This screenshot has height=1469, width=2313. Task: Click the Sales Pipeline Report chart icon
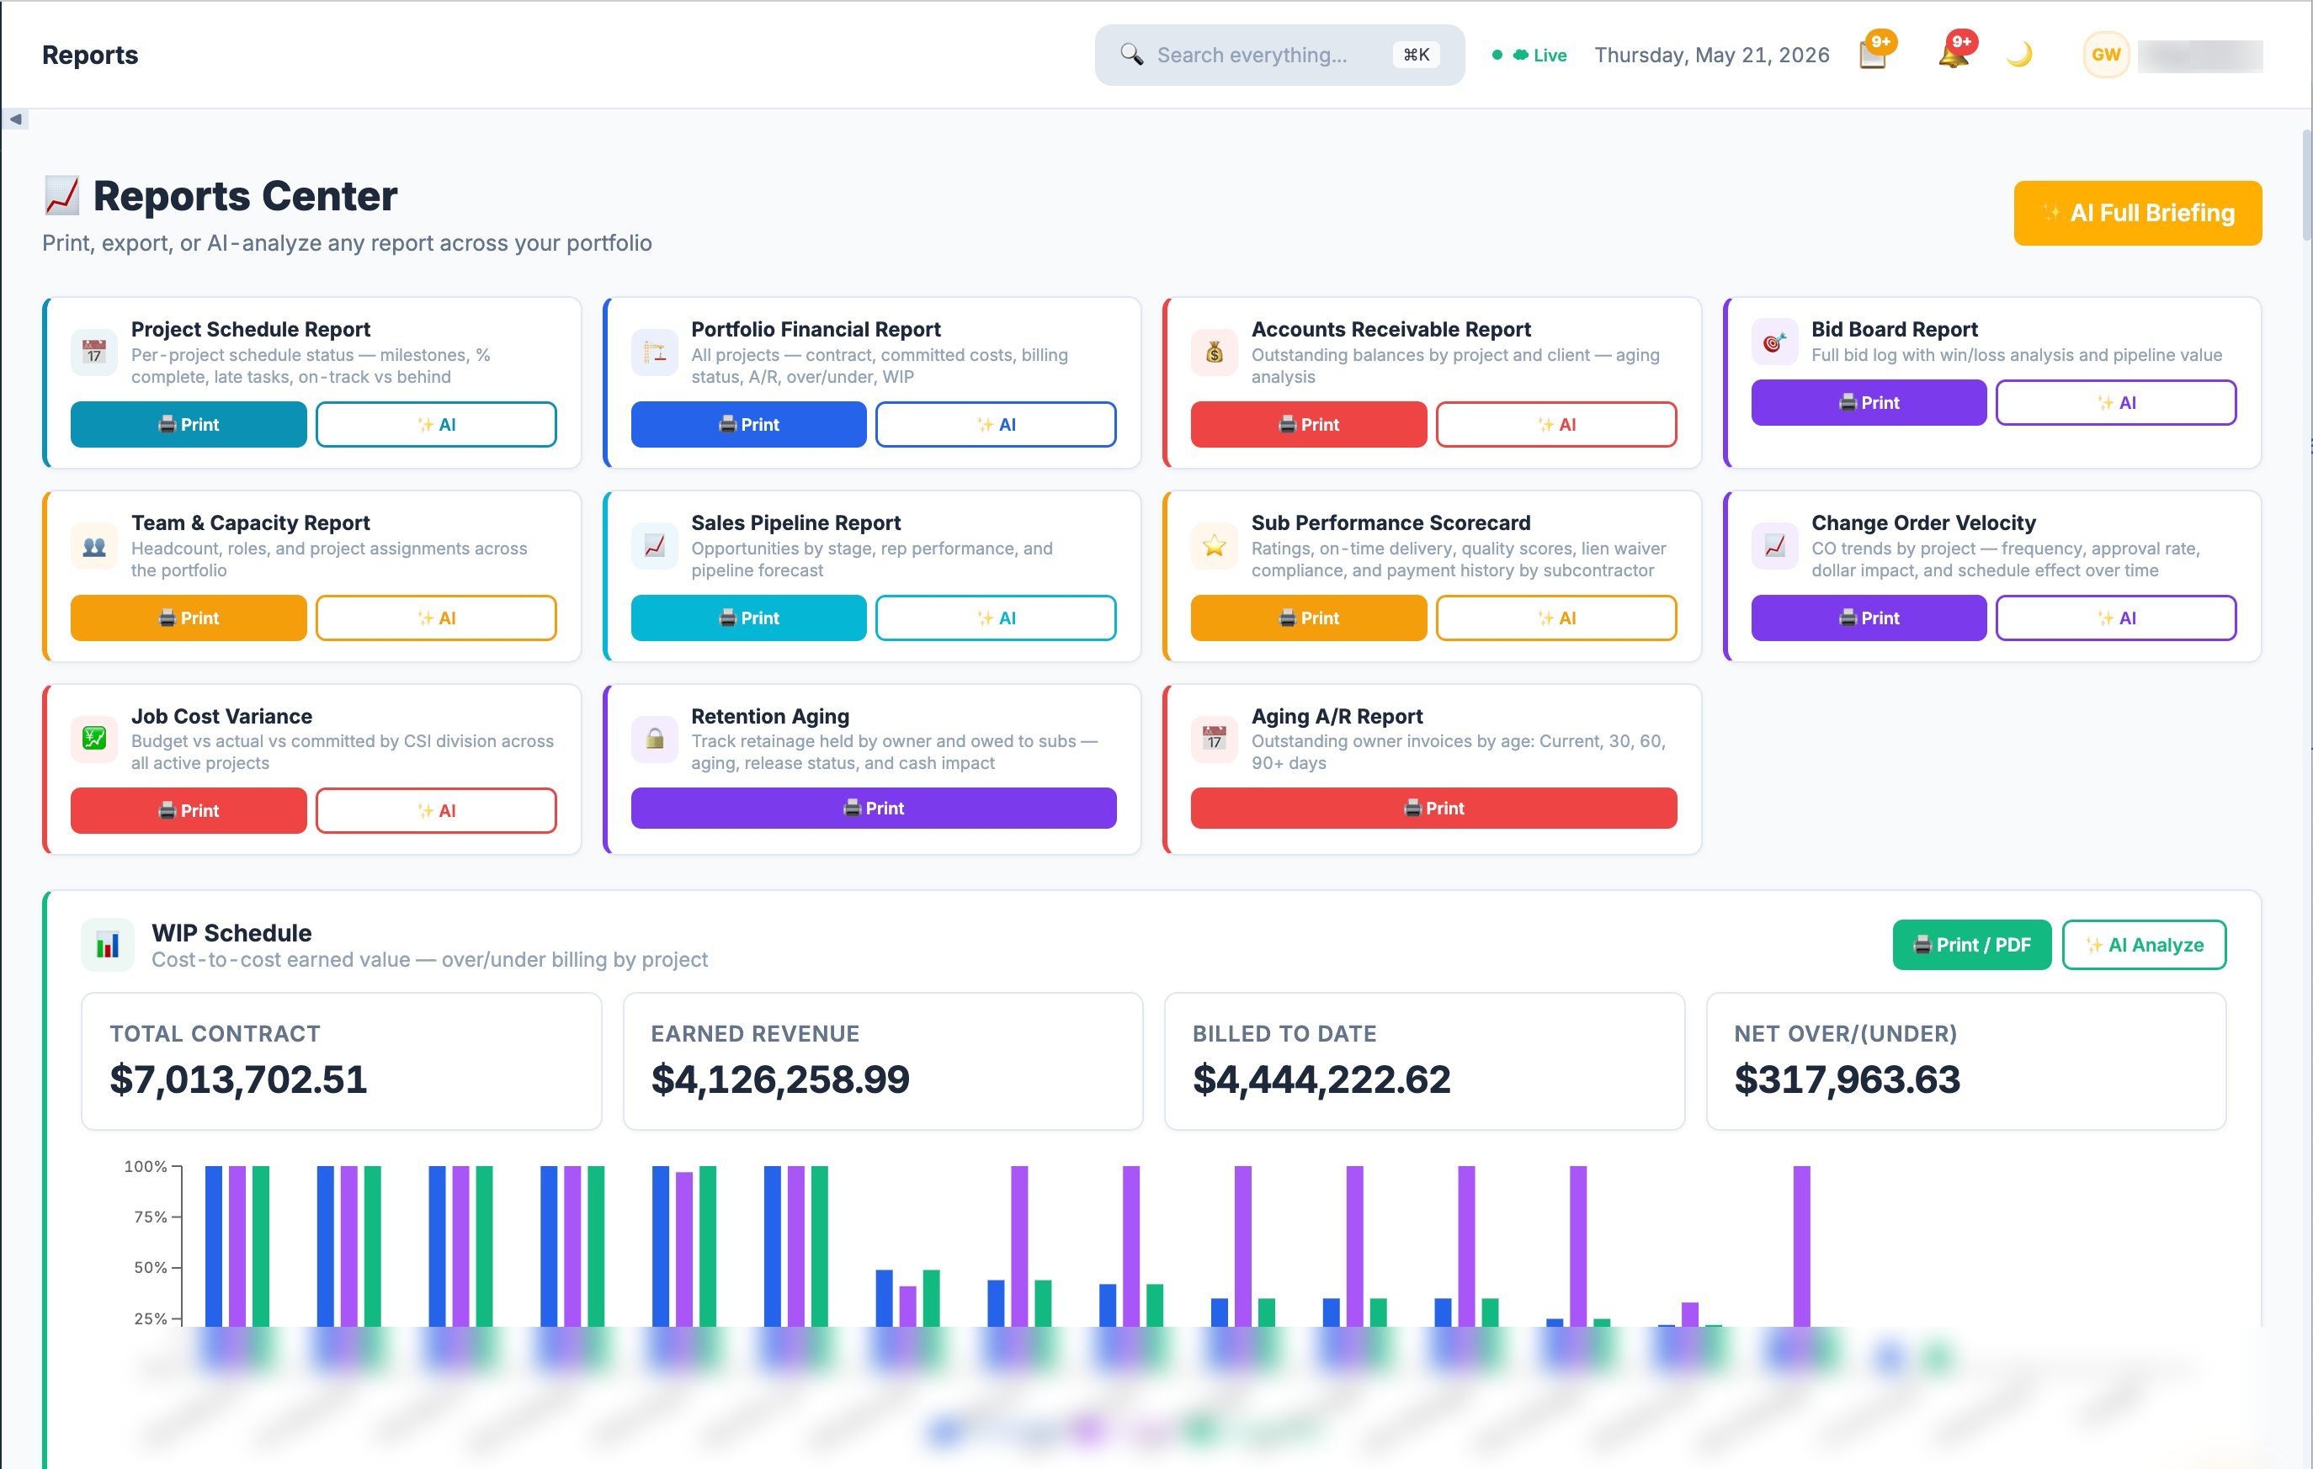[x=654, y=546]
